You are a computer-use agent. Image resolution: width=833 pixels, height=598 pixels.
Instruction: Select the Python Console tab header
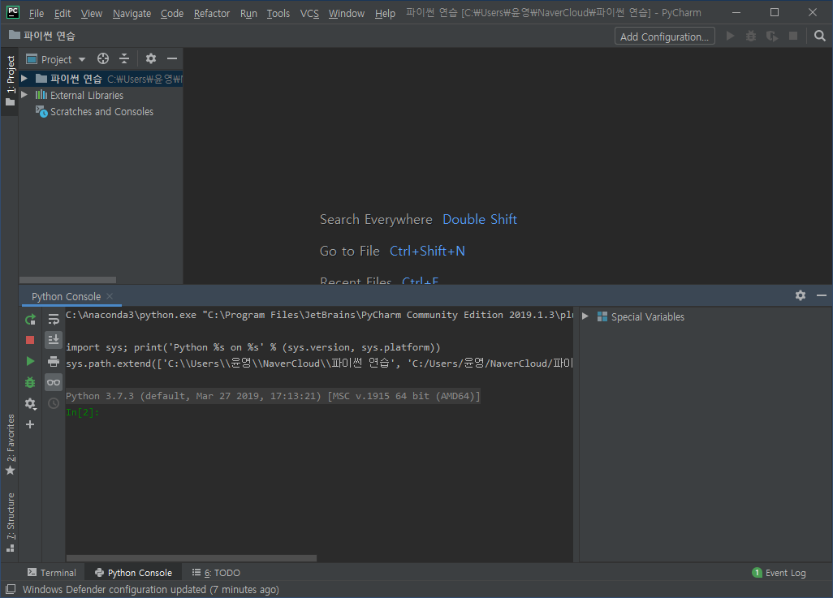[x=67, y=296]
